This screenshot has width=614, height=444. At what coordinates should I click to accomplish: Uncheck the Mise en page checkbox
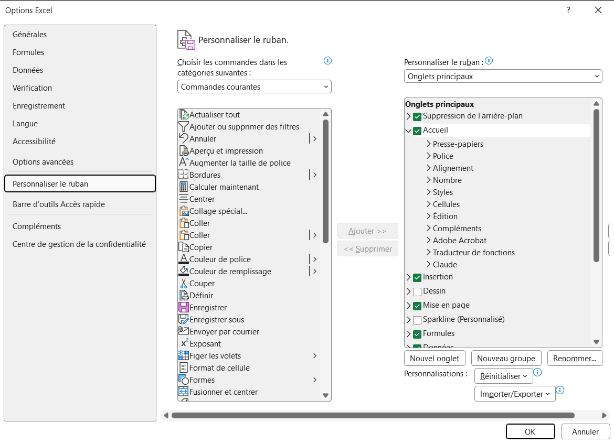pos(417,306)
